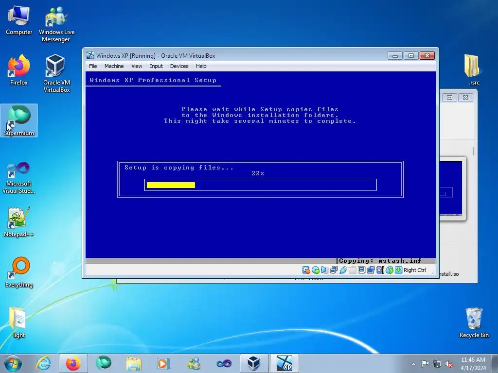The image size is (498, 373).
Task: Open the Help menu
Action: [x=201, y=66]
